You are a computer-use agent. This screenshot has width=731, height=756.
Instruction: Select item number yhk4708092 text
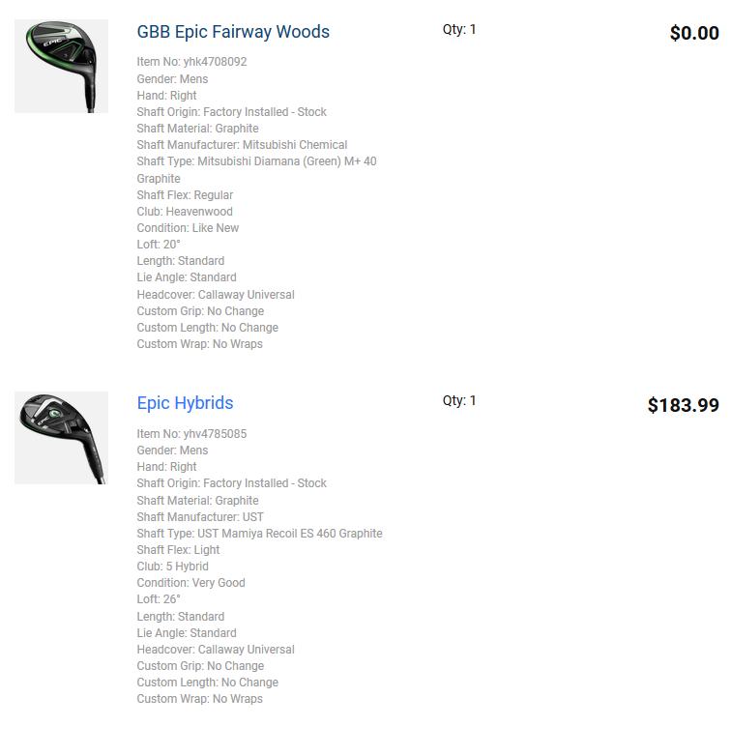pos(191,62)
